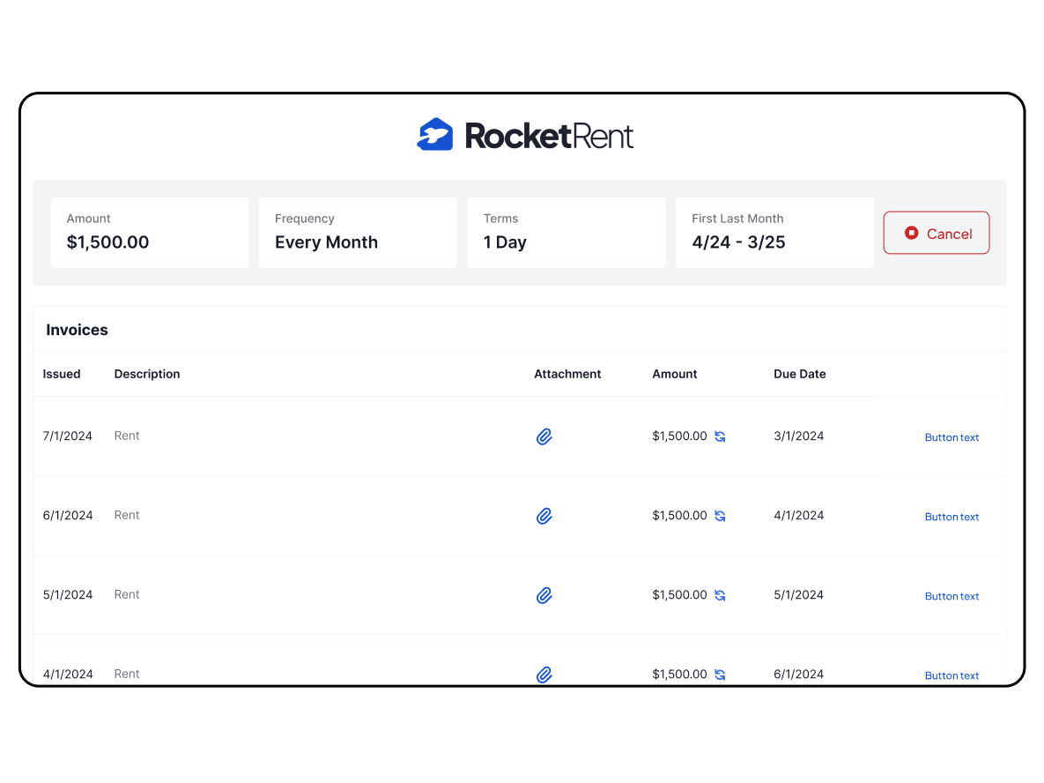The width and height of the screenshot is (1044, 783).
Task: Open attachment paperclip for 7/1/2024 invoice
Action: pyautogui.click(x=544, y=436)
